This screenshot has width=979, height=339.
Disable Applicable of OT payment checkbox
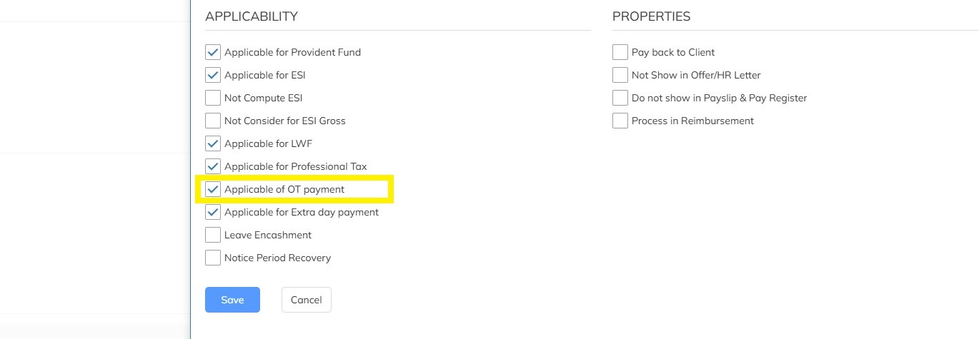point(212,189)
